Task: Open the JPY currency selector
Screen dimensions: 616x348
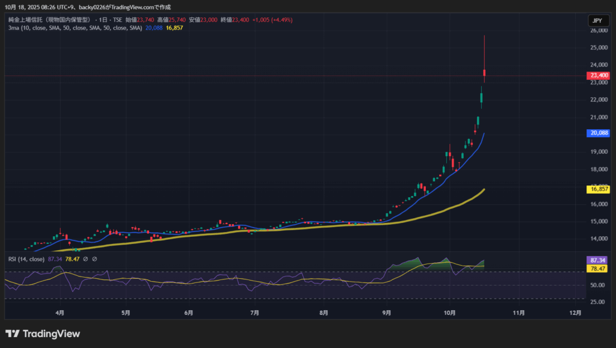Action: coord(597,20)
